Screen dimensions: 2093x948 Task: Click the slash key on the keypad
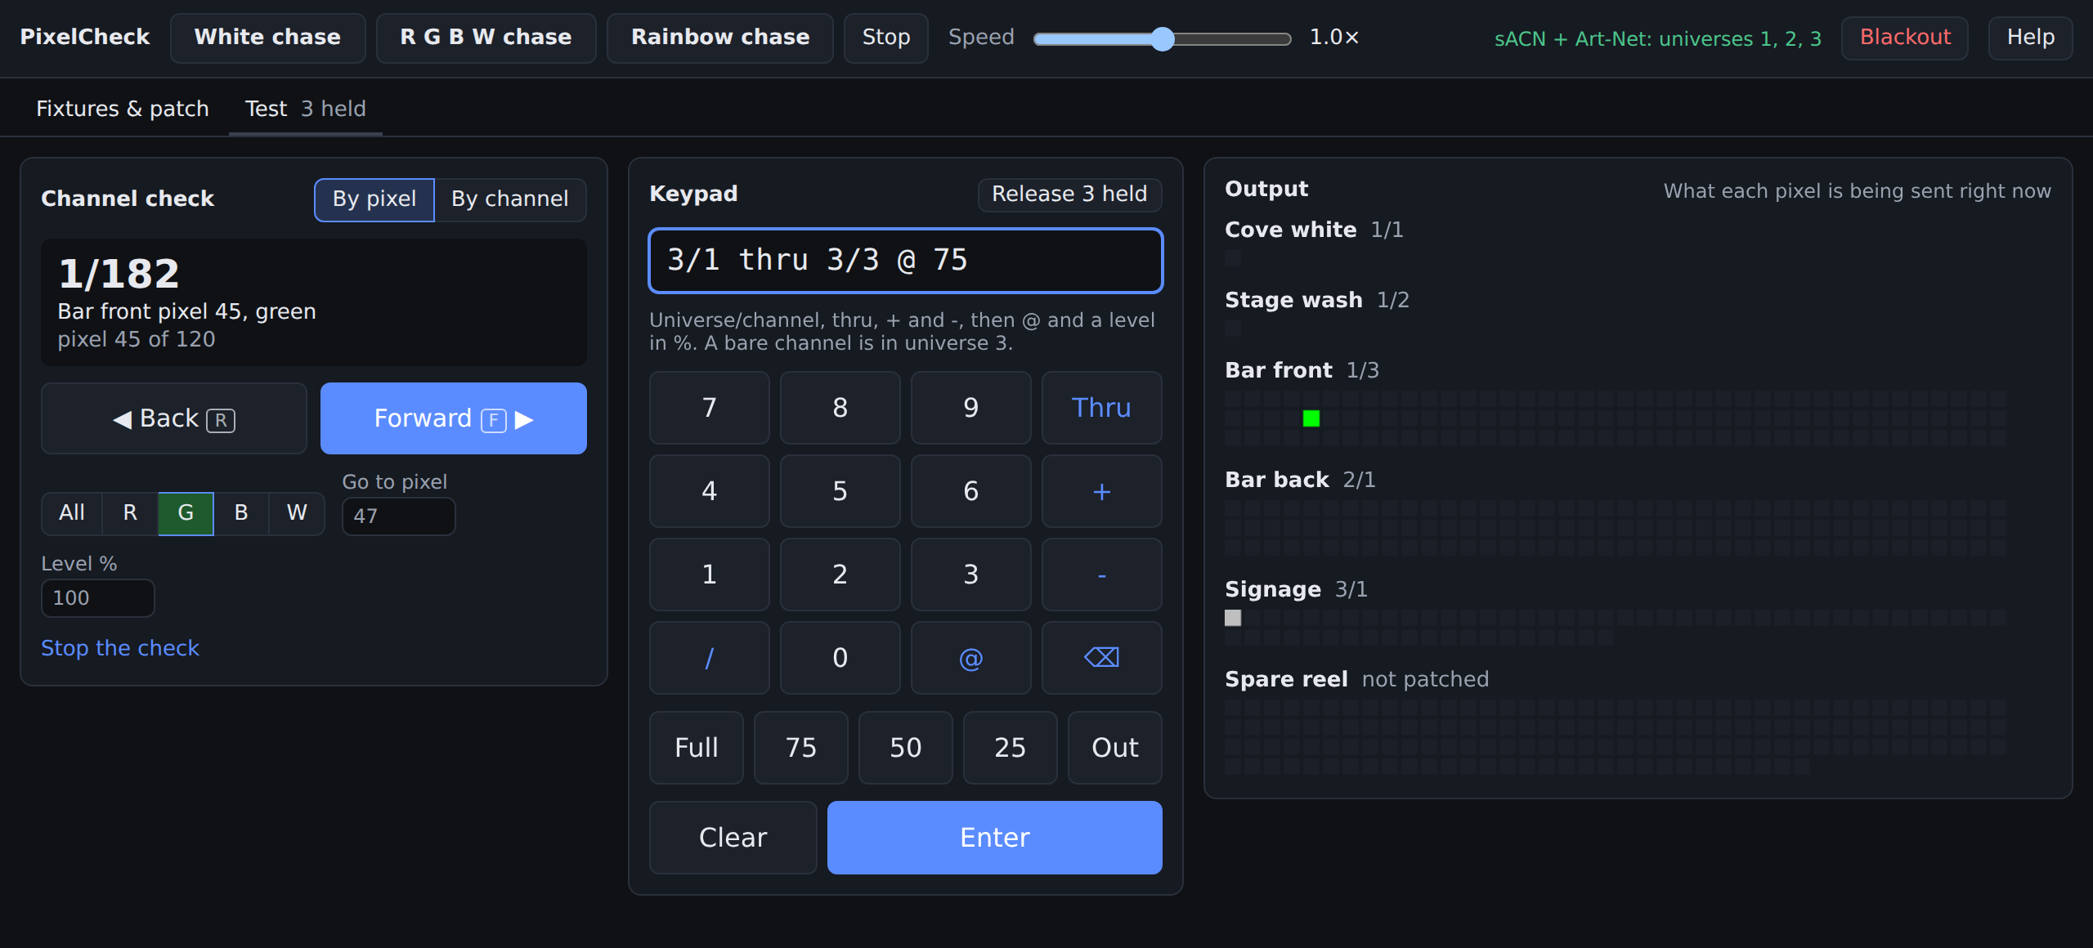[709, 658]
